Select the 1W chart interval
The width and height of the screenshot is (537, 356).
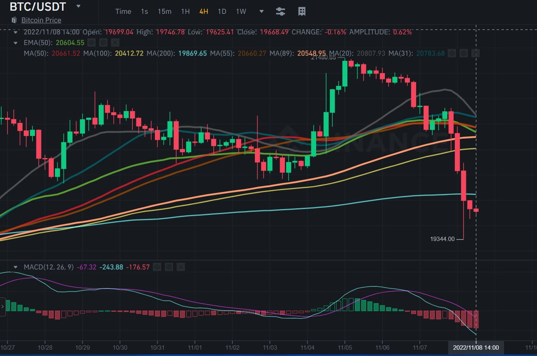[x=241, y=11]
